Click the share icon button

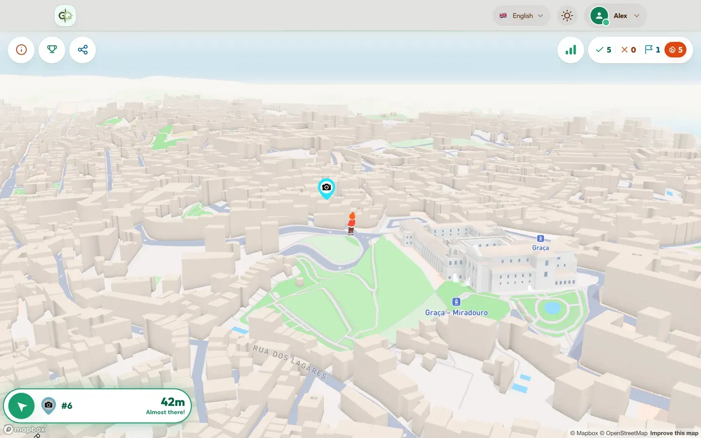tap(83, 50)
